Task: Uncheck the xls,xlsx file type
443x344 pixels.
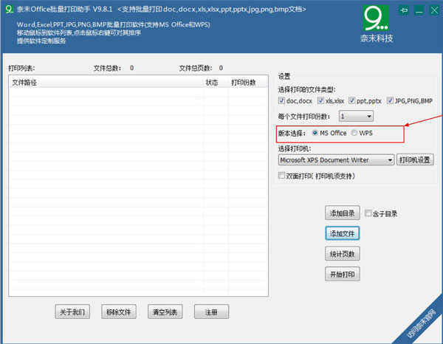Action: point(320,100)
